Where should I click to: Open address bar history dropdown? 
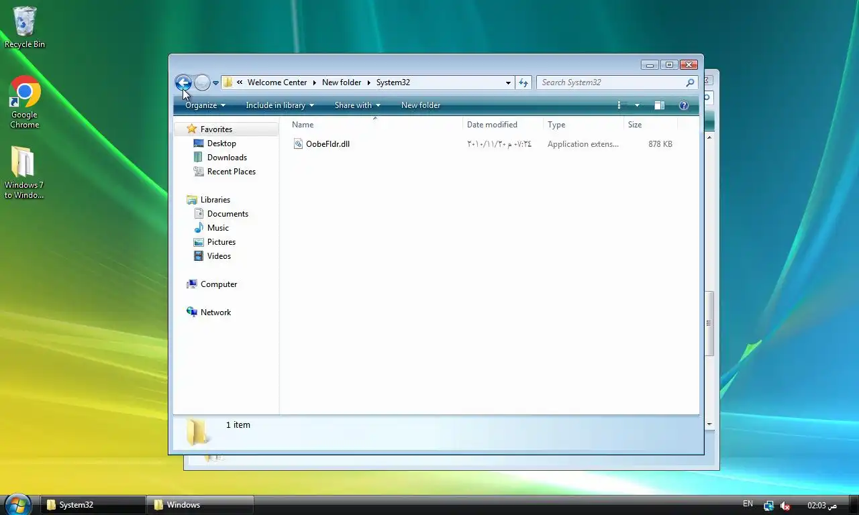508,82
